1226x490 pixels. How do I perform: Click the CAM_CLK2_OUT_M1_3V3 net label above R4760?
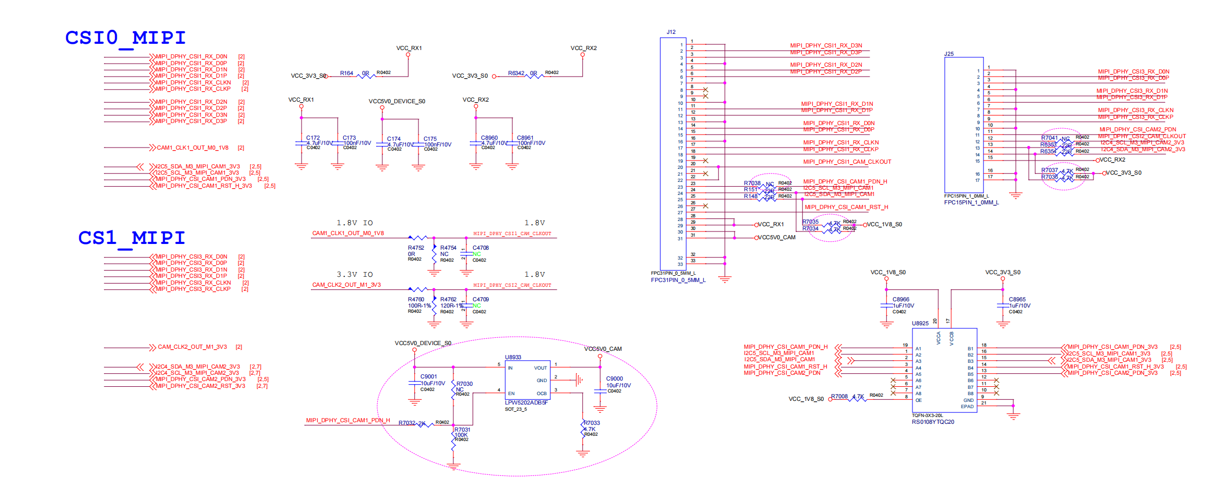coord(346,285)
